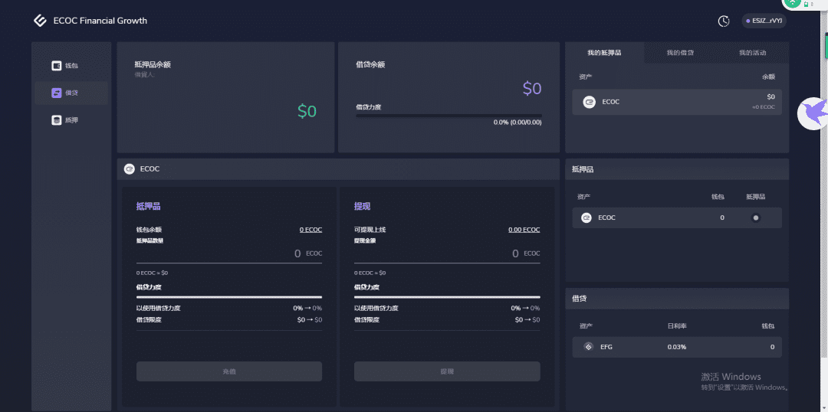Click the loan power bar in 提现 form
Screen dimensions: 828x412
[x=447, y=297]
